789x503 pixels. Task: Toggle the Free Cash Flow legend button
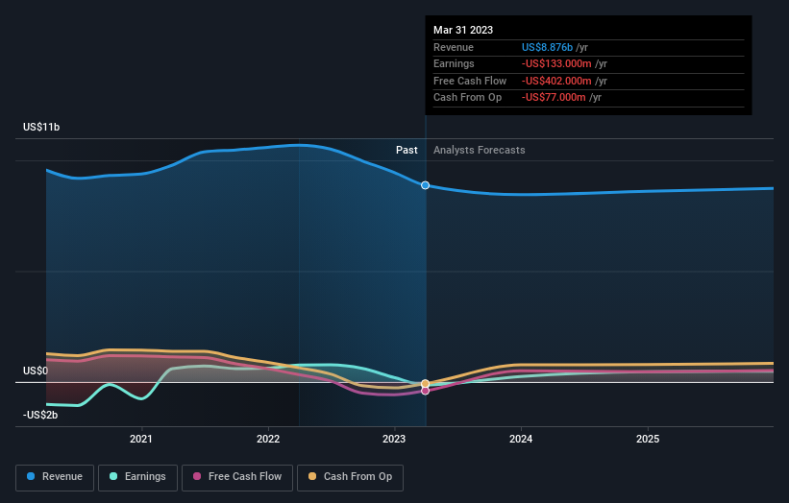point(237,477)
